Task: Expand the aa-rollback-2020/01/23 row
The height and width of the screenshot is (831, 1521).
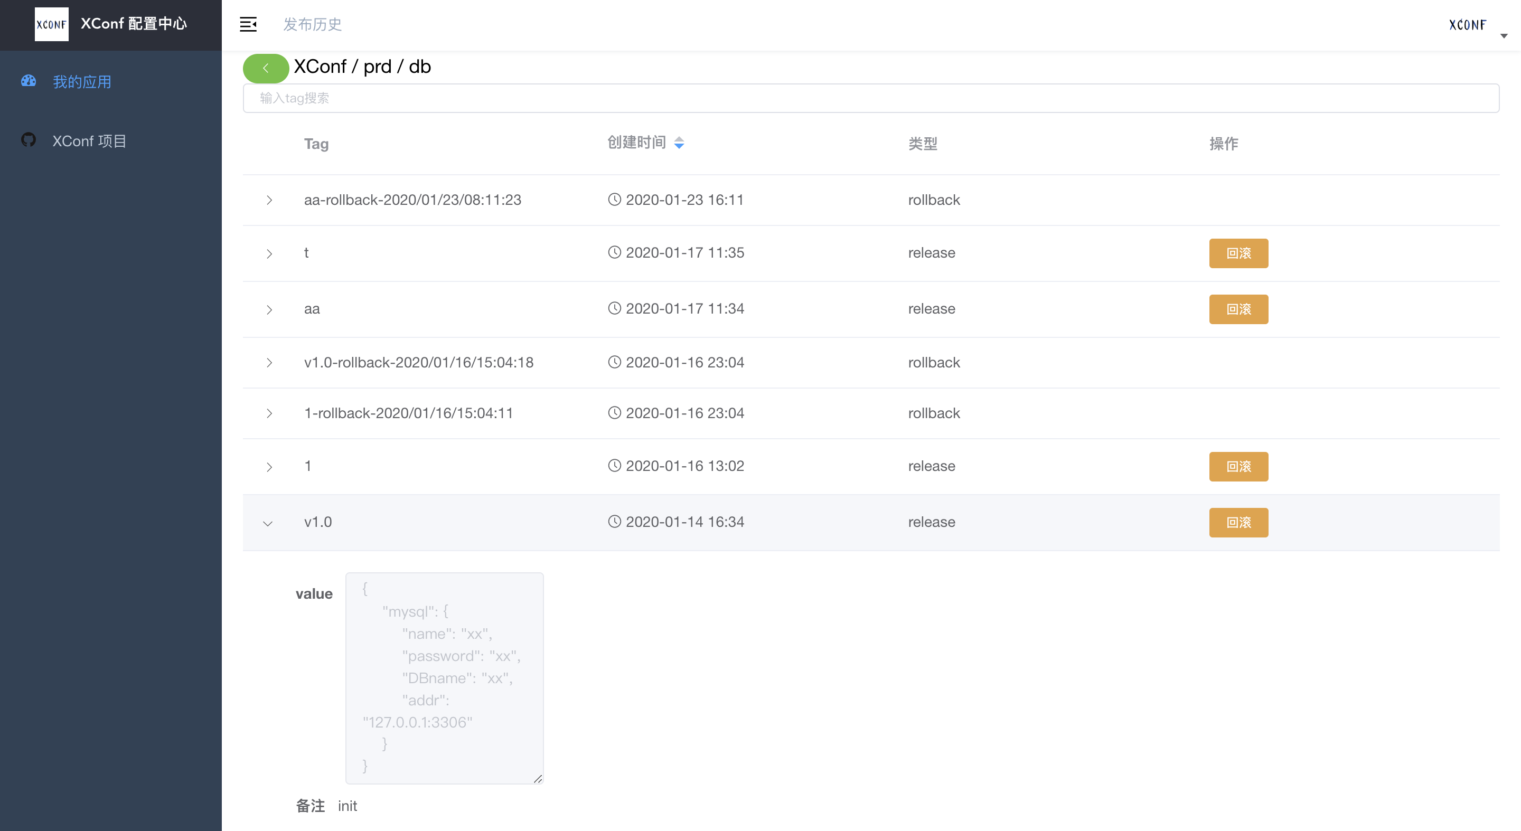Action: pos(269,200)
